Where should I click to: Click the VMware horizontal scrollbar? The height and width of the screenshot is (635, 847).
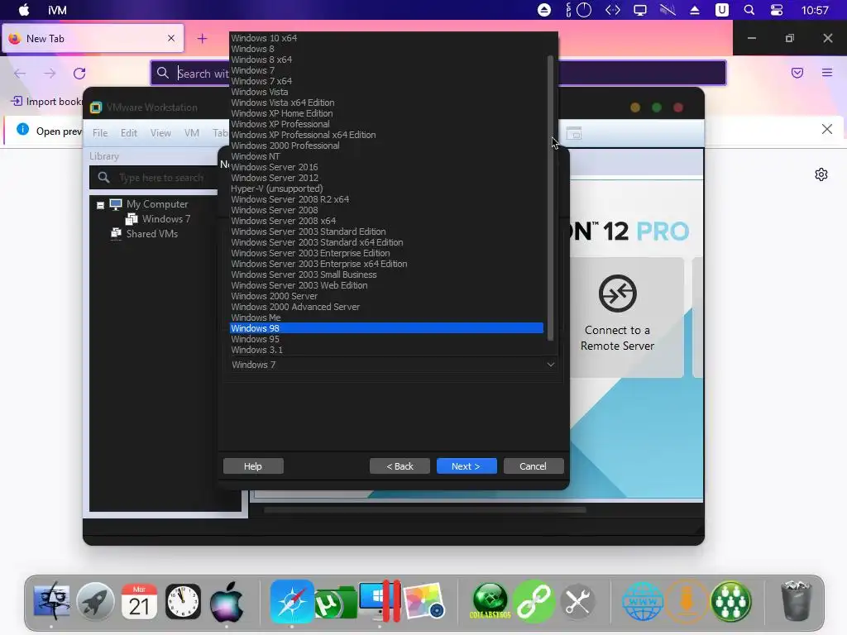(424, 509)
